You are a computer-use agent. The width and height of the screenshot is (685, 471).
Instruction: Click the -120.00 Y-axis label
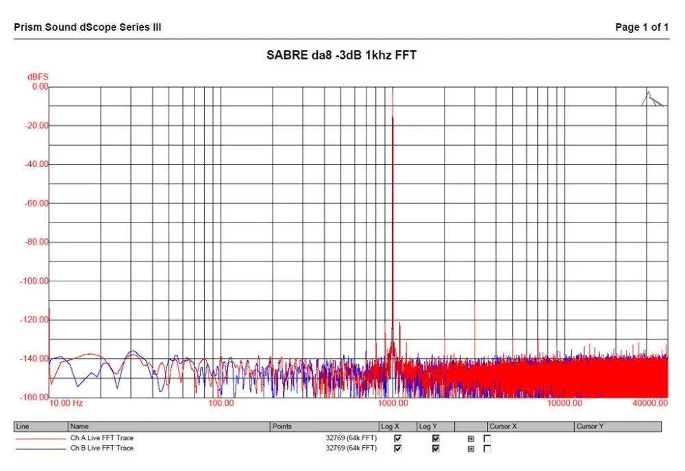pos(34,320)
